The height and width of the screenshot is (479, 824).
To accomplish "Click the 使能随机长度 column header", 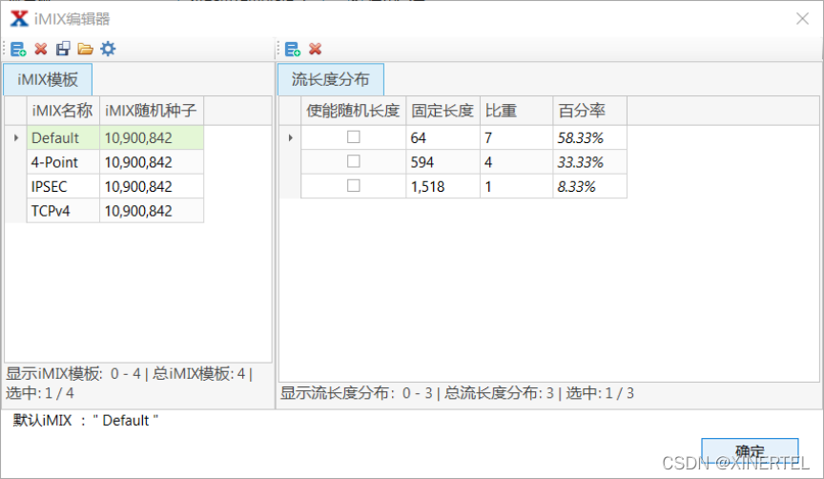I will (x=353, y=111).
